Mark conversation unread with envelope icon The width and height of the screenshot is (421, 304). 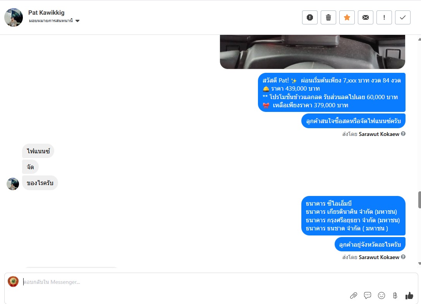(365, 17)
